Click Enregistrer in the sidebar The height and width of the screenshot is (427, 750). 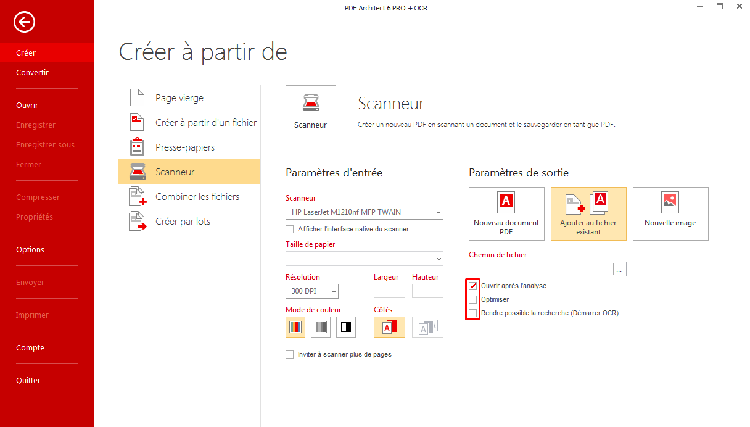click(x=47, y=125)
